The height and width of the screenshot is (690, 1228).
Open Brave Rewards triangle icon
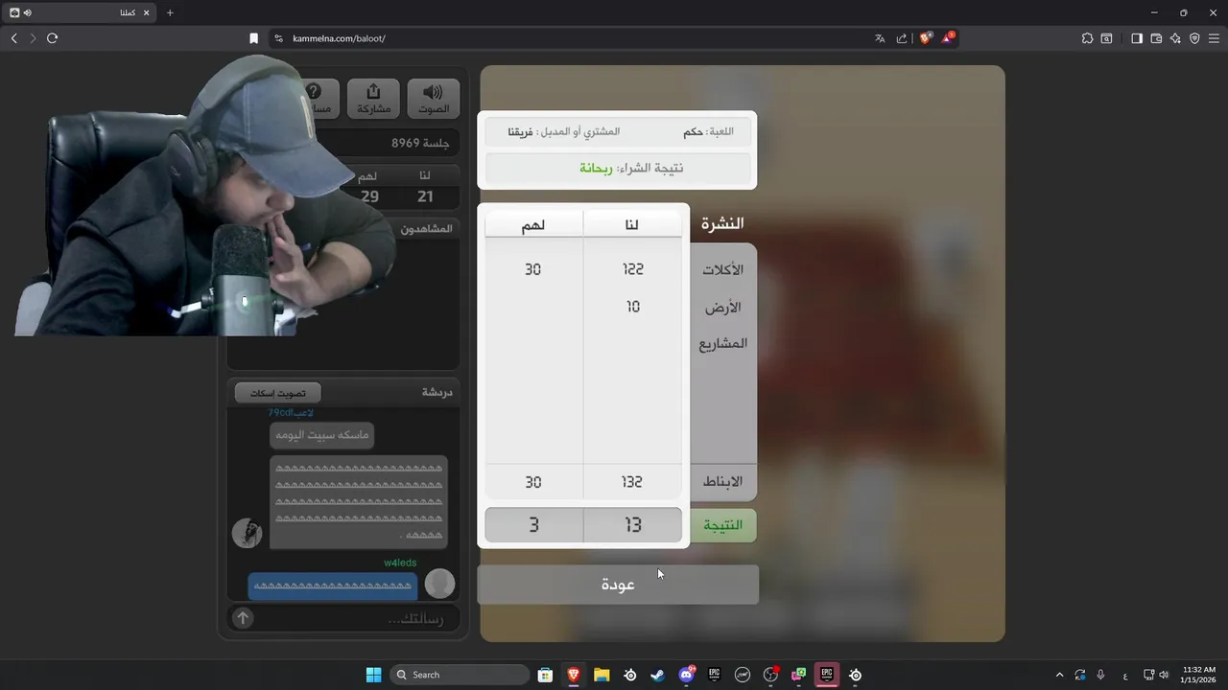click(x=948, y=38)
